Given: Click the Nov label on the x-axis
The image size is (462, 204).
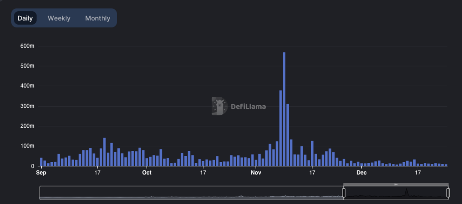Looking at the screenshot, I should click(256, 173).
